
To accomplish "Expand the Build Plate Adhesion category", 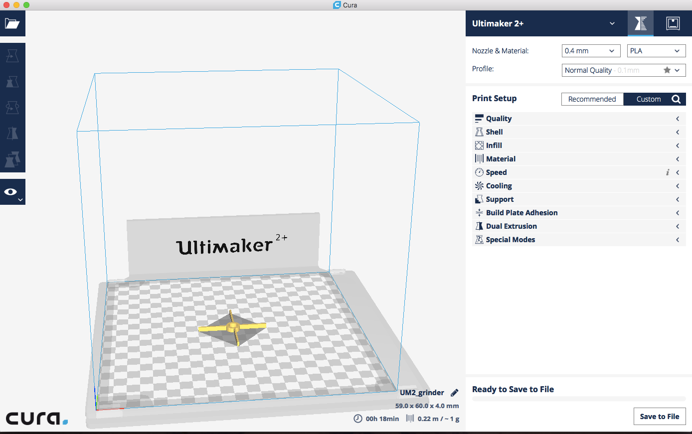I will click(x=579, y=213).
